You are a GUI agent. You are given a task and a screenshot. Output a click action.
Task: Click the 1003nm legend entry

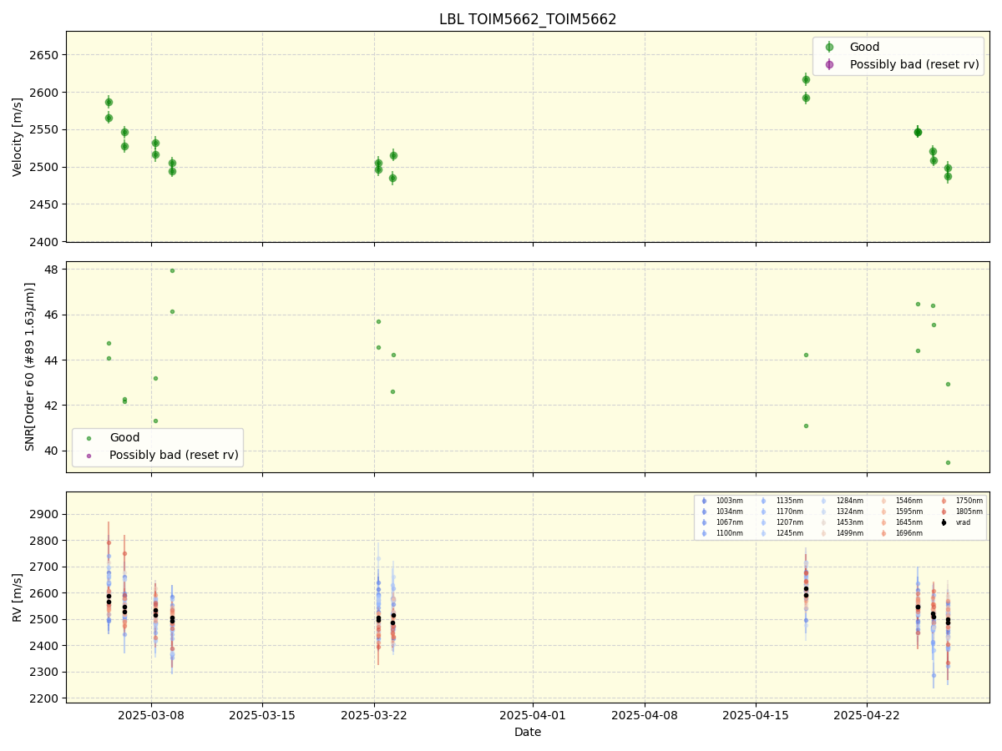[x=722, y=501]
